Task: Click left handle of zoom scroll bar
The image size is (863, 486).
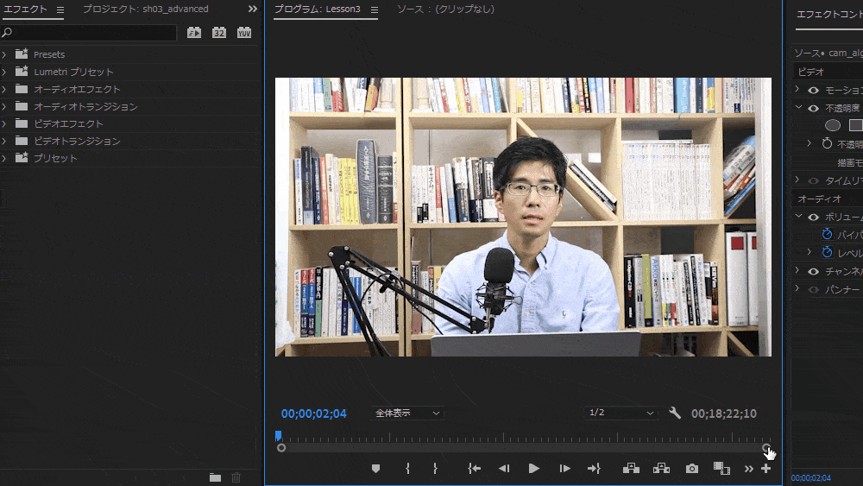Action: tap(281, 448)
